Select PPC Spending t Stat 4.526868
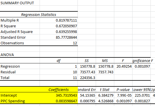 coord(105,101)
